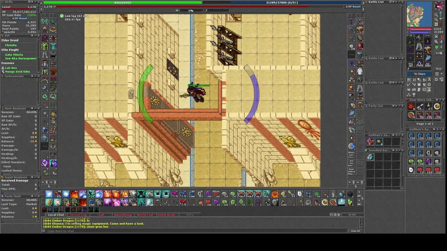Click the white skull action bar icon
The width and height of the screenshot is (447, 251).
point(133,194)
